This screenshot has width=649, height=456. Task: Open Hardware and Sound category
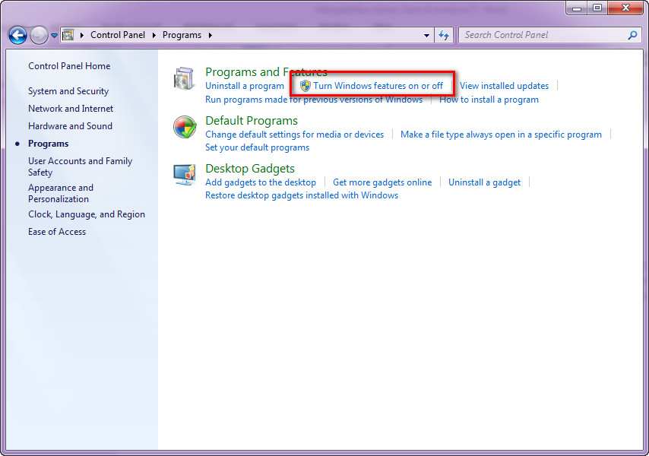click(70, 126)
